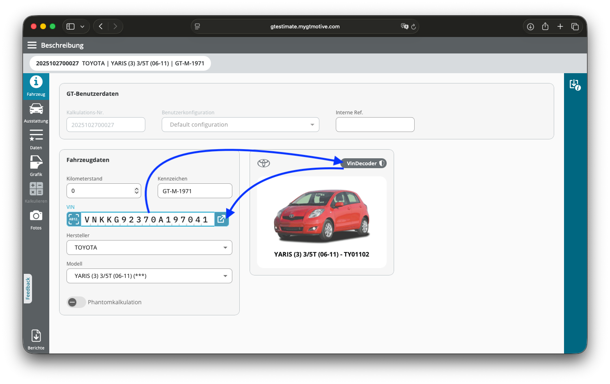Click the Safari address bar URL
610x384 pixels.
click(x=305, y=26)
